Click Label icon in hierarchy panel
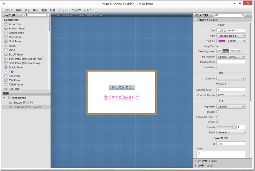Screen dimensions: 255x171 (x=10, y=107)
